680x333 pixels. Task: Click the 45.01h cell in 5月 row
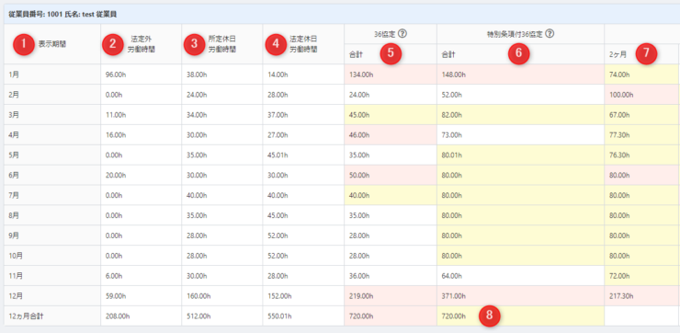(303, 155)
